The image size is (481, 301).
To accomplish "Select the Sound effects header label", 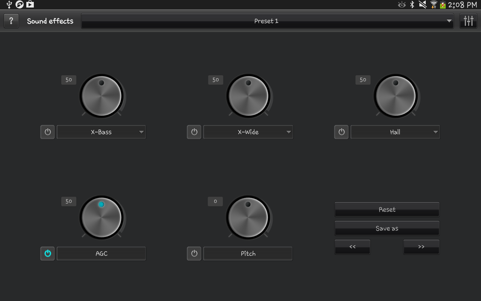I will click(x=50, y=21).
